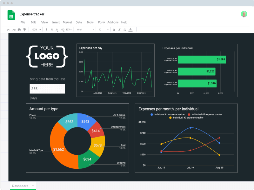The height and width of the screenshot is (190, 254).
Task: Click the redo arrow in toolbar
Action: pos(14,30)
